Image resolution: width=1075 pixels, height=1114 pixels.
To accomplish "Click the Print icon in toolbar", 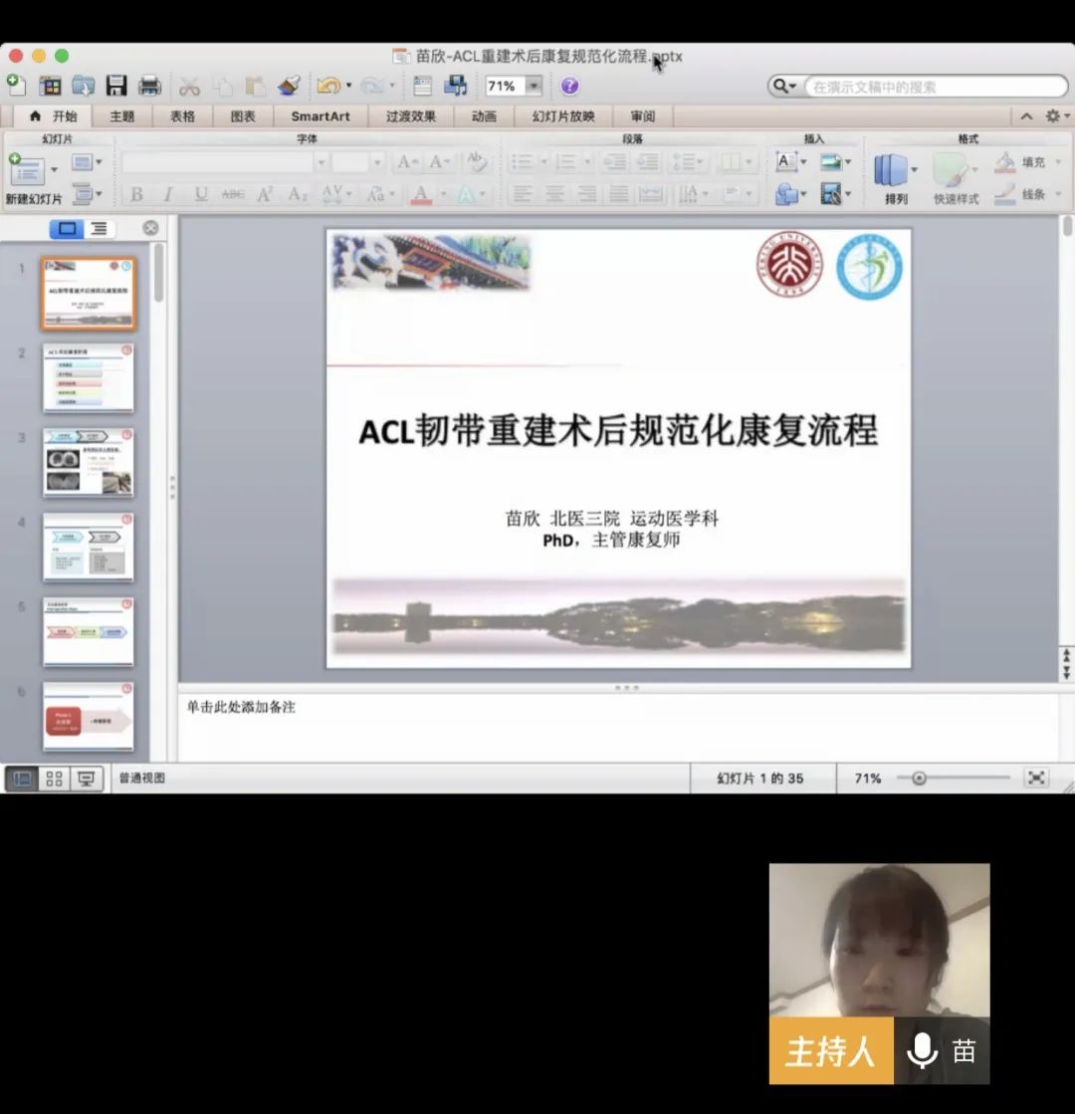I will pyautogui.click(x=149, y=86).
